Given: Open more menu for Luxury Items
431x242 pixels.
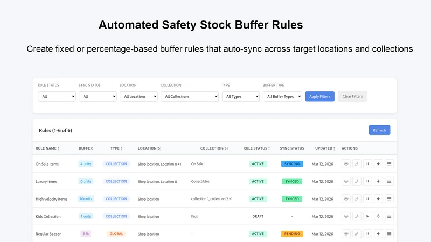Looking at the screenshot, I should [389, 181].
